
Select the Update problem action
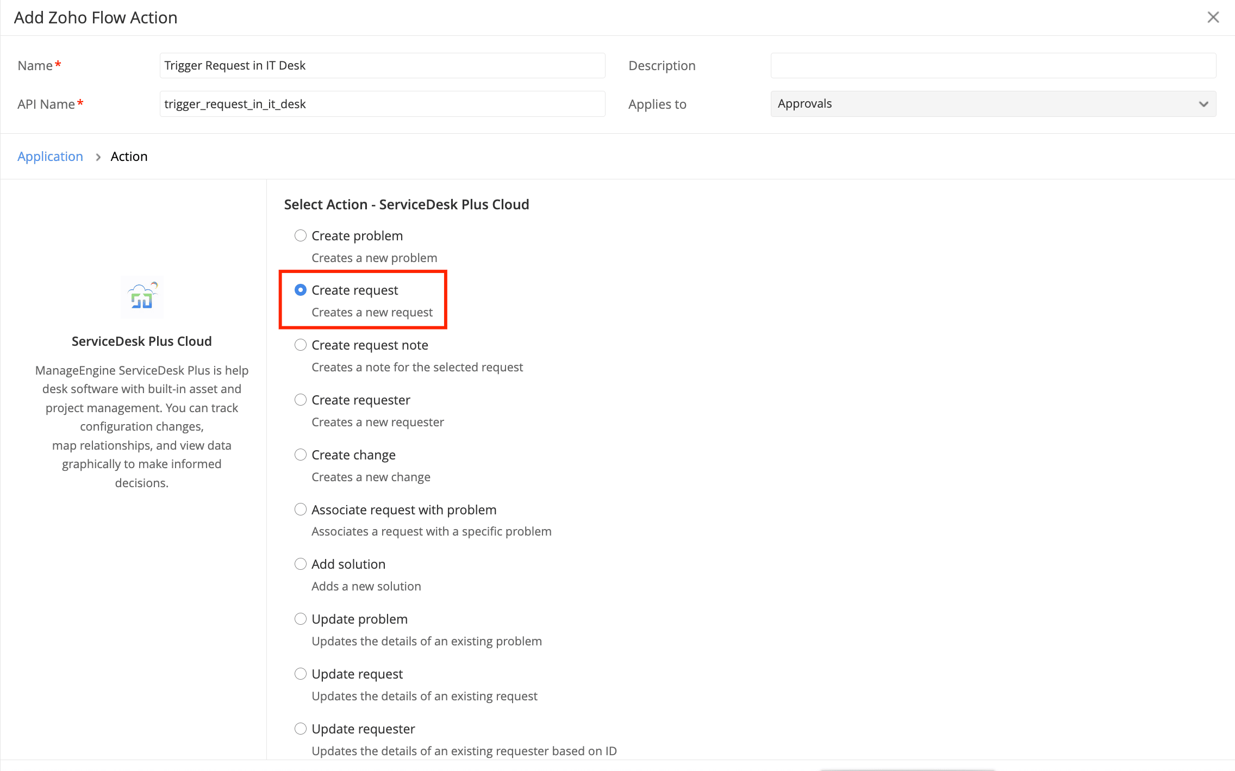tap(301, 619)
